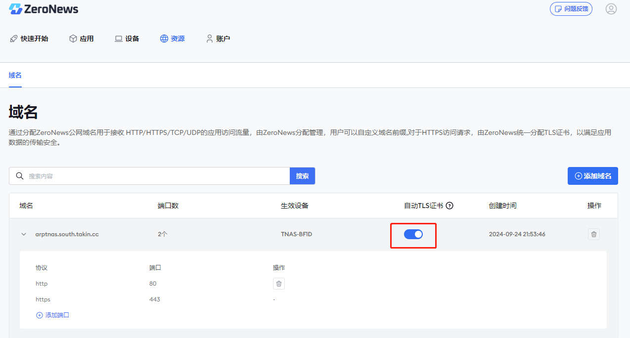
Task: Click the ZeroNews logo
Action: click(44, 9)
